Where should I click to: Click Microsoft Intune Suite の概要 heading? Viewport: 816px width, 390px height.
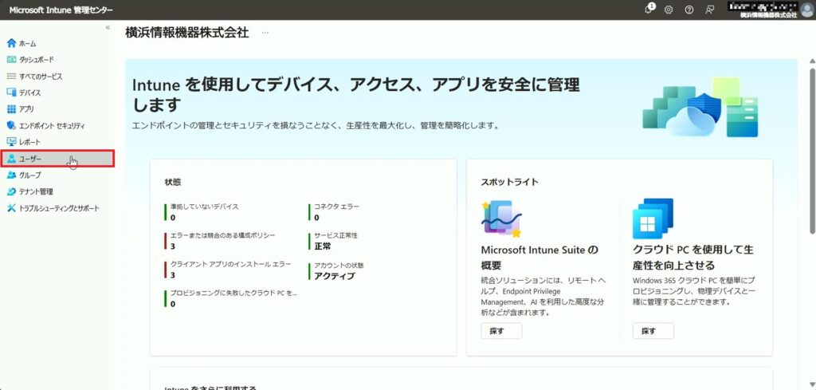tap(539, 258)
